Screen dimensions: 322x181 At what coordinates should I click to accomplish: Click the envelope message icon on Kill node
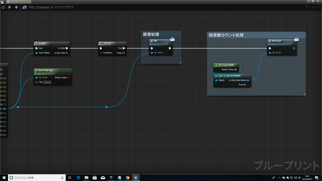(172, 39)
